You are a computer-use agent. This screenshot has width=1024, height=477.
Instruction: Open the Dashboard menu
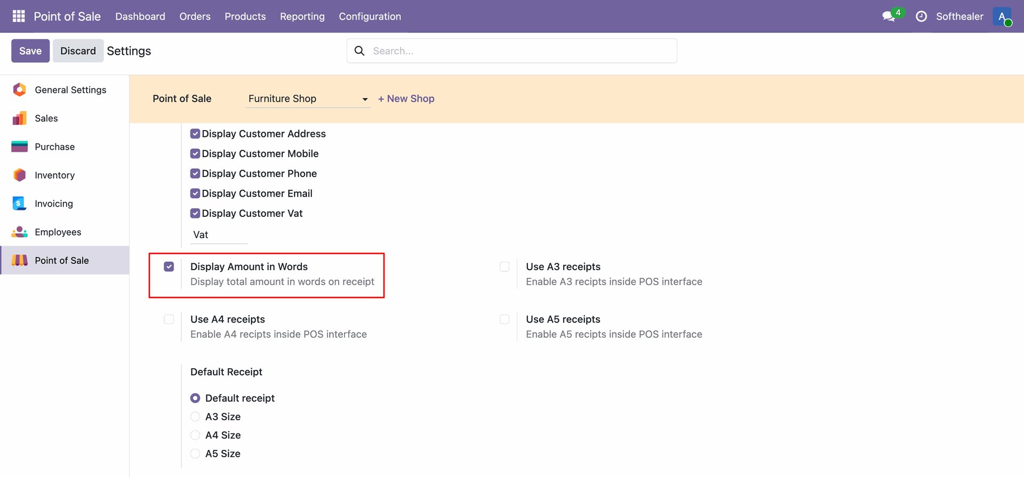pyautogui.click(x=140, y=17)
